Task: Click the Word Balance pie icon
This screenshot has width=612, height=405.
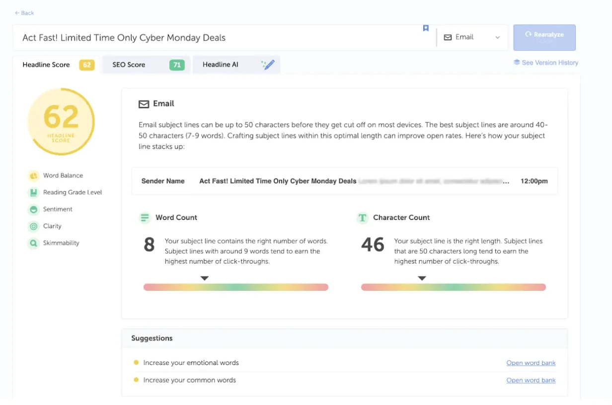Action: click(x=33, y=176)
